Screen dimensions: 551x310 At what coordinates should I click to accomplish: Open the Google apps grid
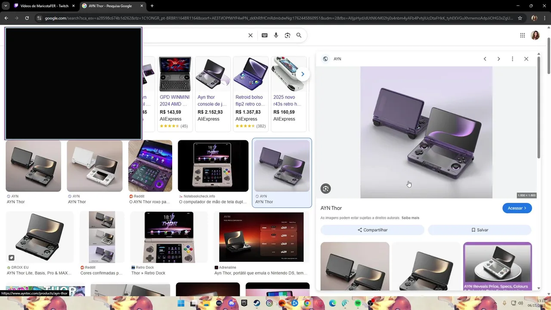click(522, 35)
